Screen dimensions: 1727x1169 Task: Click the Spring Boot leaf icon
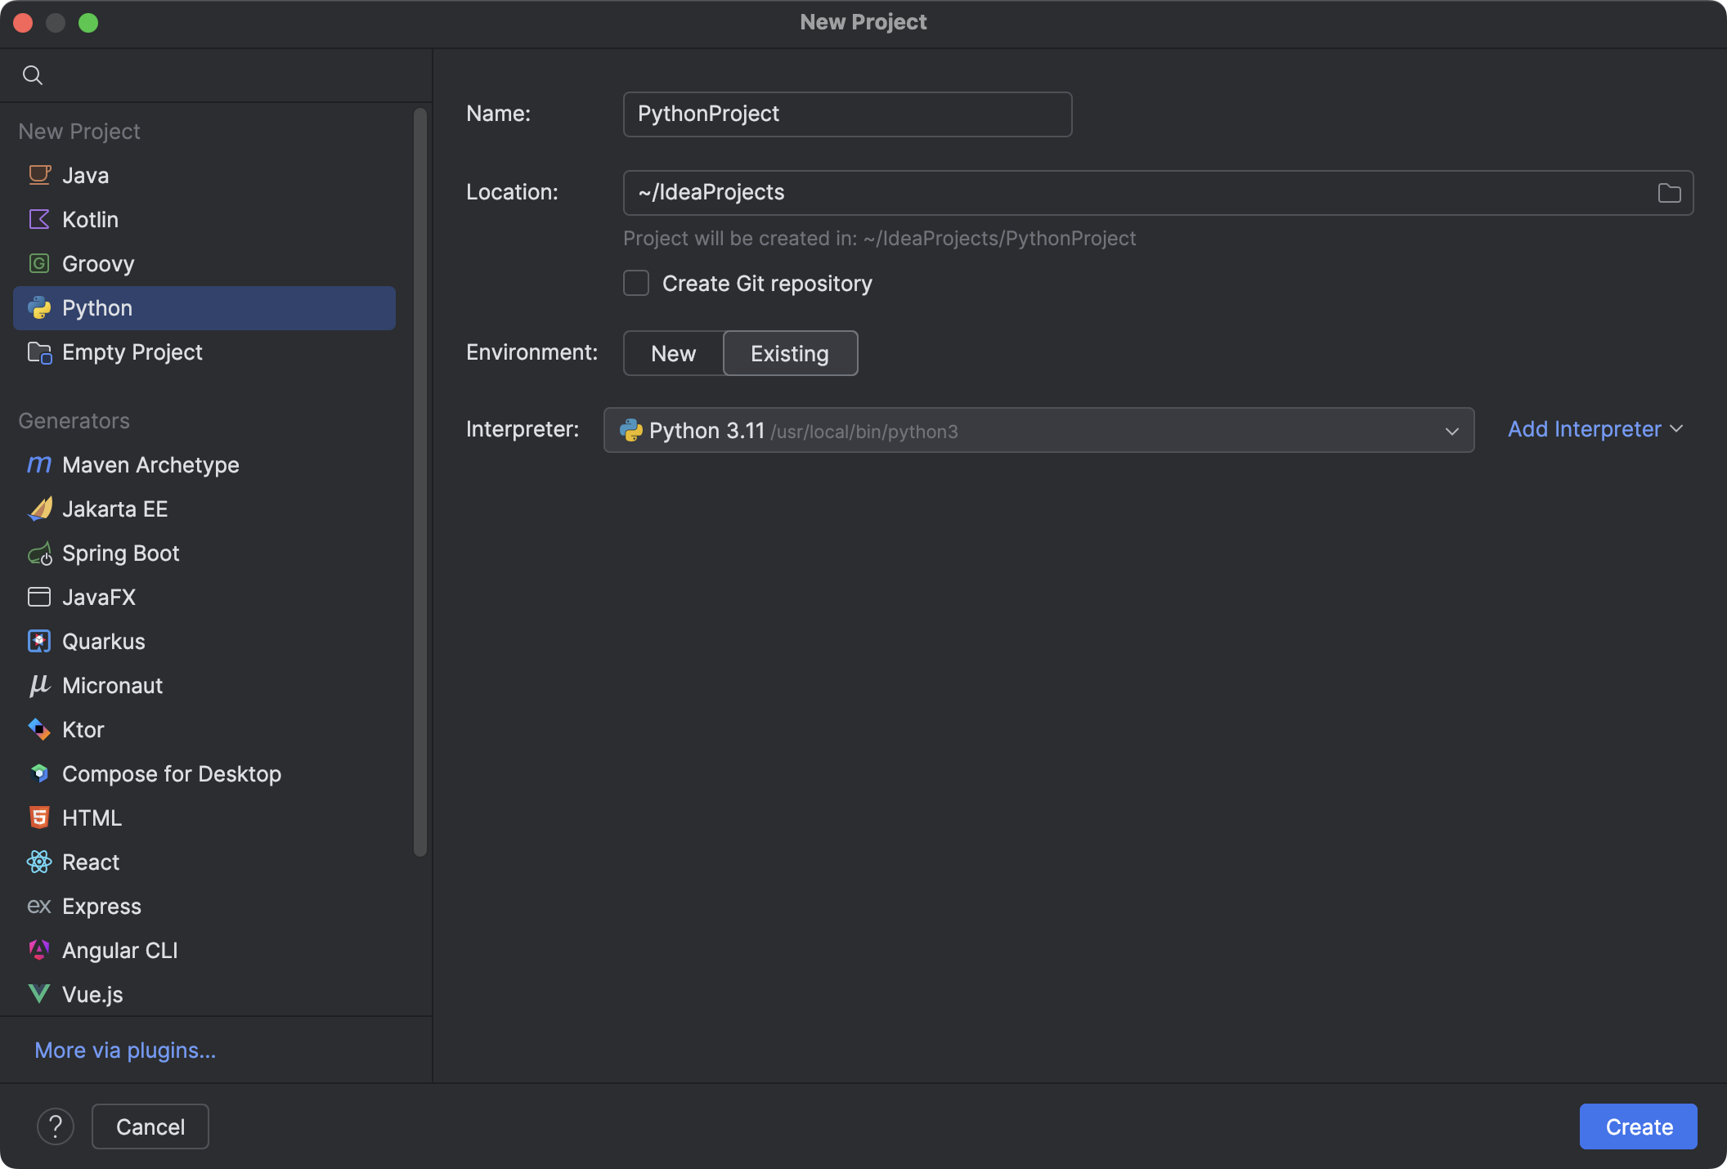[x=38, y=553]
